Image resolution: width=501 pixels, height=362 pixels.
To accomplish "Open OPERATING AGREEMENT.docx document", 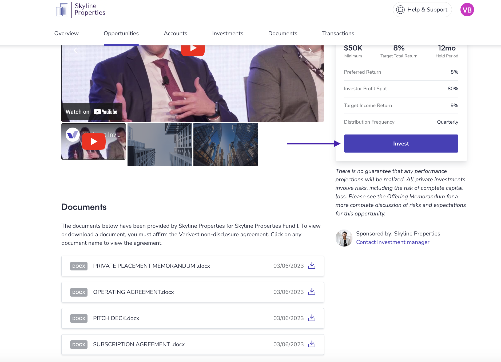I will point(133,292).
